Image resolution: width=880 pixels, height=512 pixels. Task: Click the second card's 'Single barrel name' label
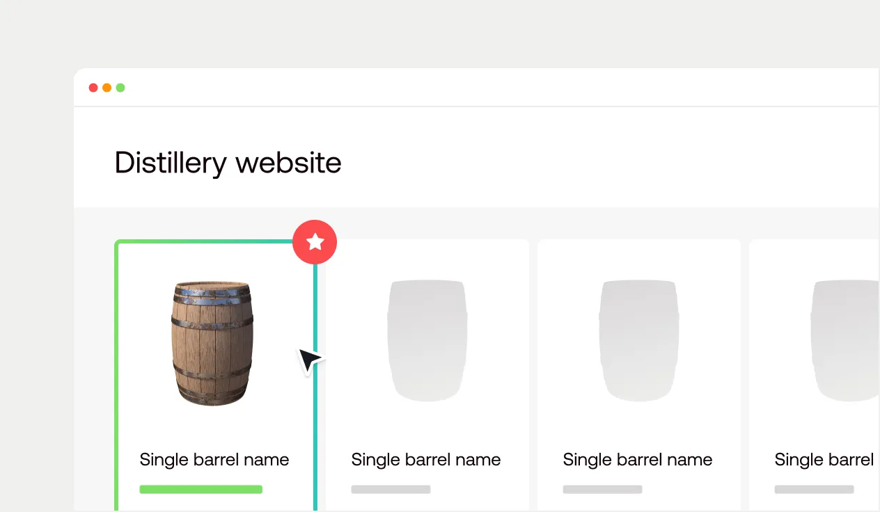click(426, 459)
